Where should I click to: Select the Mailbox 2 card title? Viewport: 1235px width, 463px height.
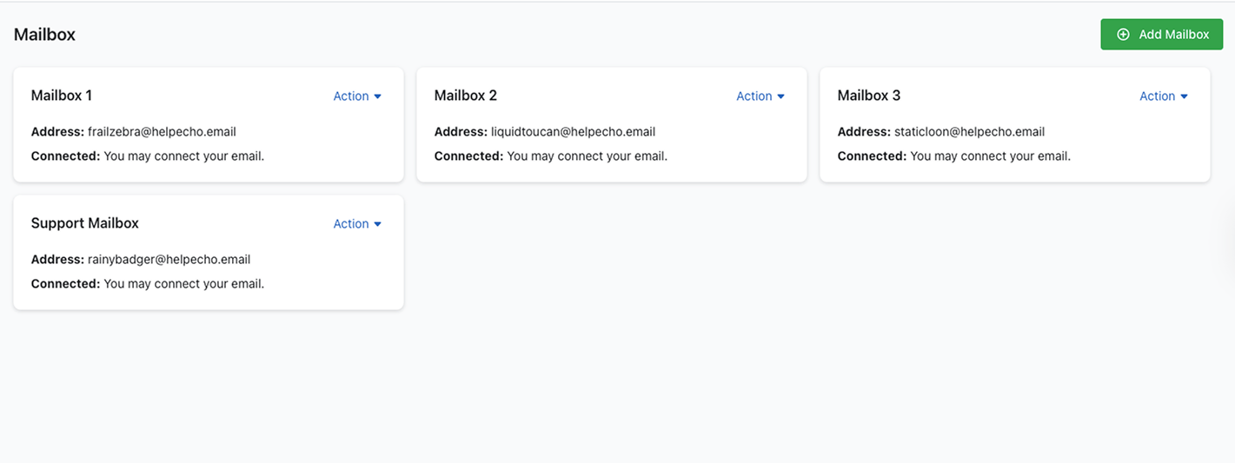click(x=466, y=96)
